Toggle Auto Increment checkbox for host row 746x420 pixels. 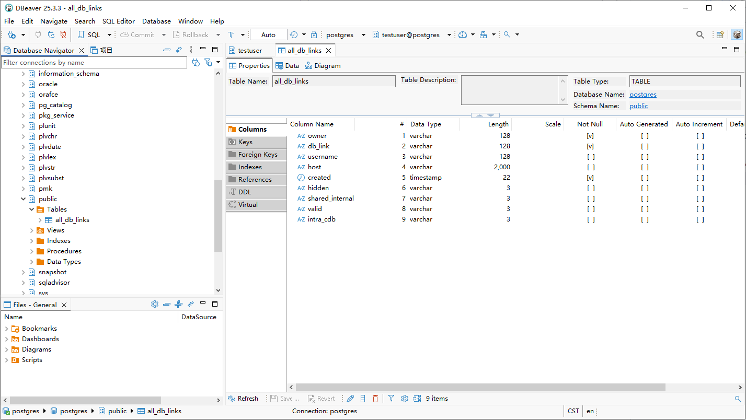pyautogui.click(x=700, y=167)
